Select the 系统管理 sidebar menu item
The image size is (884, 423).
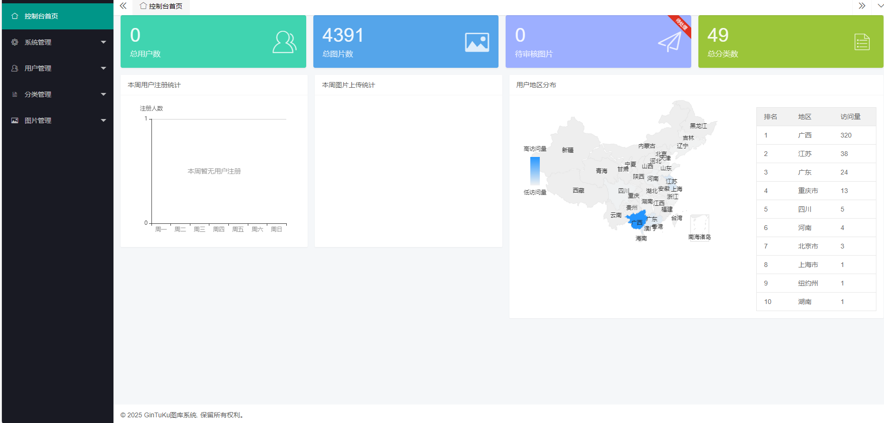click(x=57, y=42)
